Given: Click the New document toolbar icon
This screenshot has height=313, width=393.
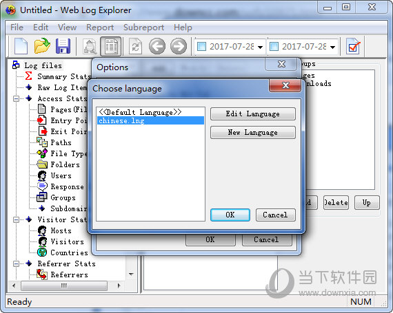Looking at the screenshot, I should (21, 46).
